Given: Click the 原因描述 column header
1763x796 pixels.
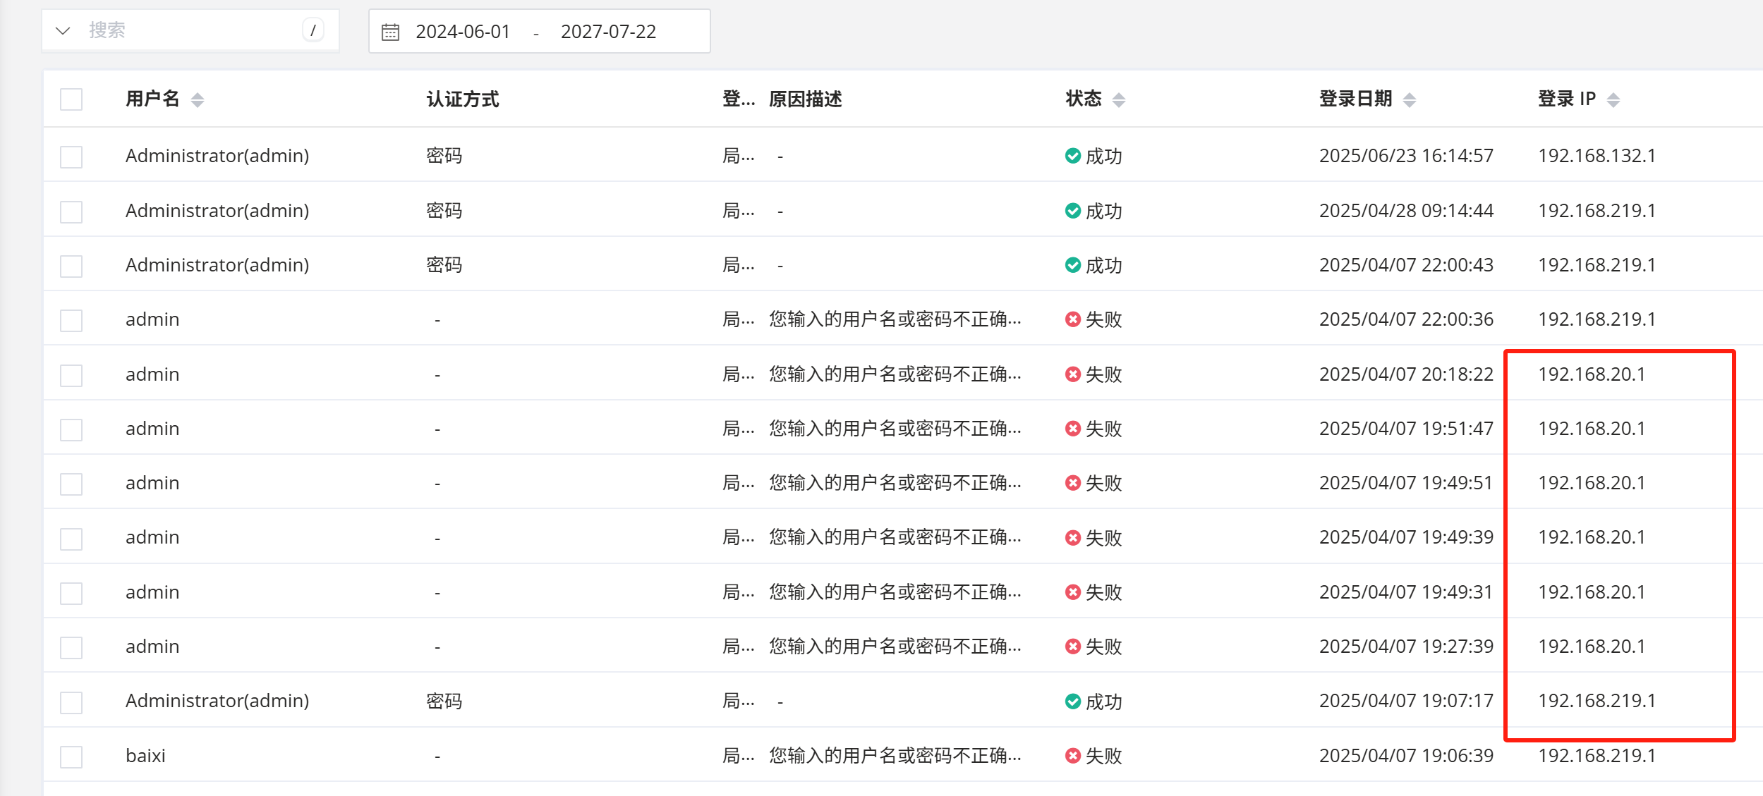Looking at the screenshot, I should tap(805, 99).
